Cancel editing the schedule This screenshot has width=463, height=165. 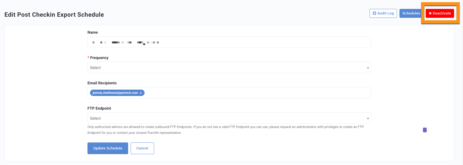(x=142, y=148)
